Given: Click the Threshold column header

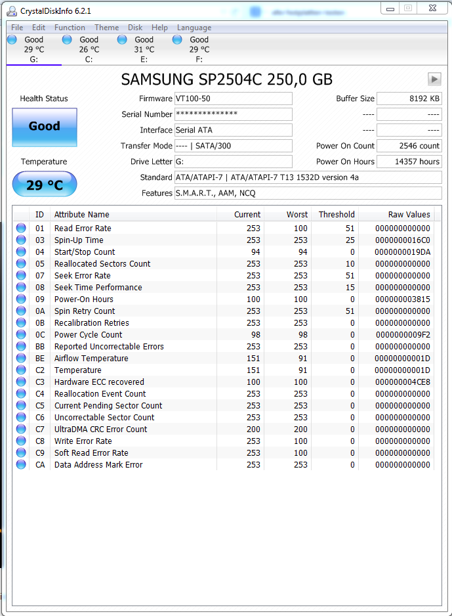Looking at the screenshot, I should point(335,215).
